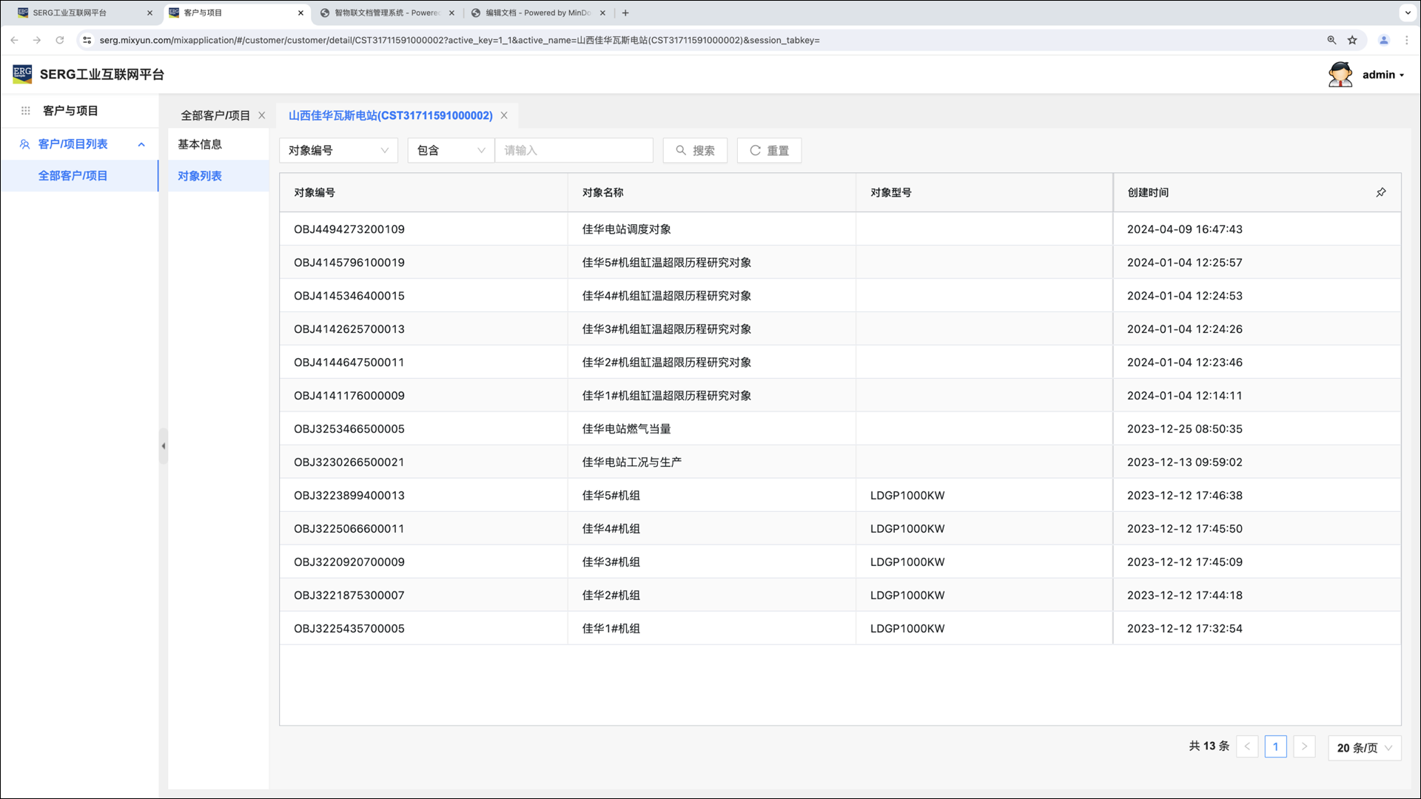
Task: Open the 20 条/页 page size dropdown
Action: (x=1364, y=747)
